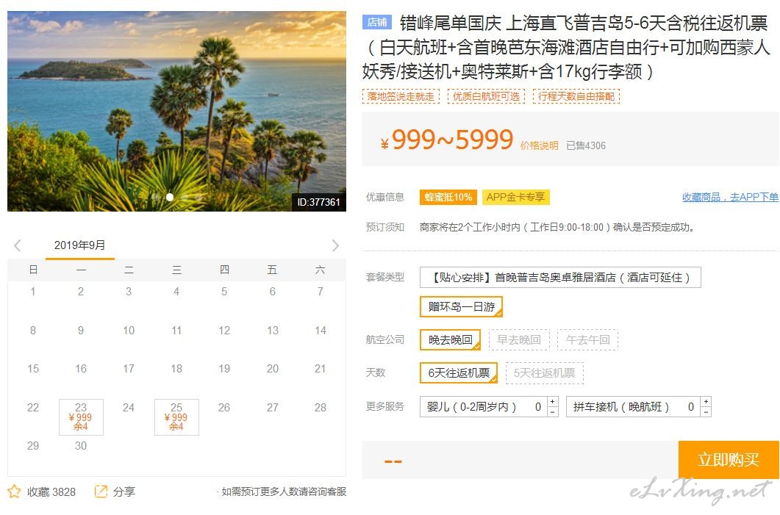Image resolution: width=780 pixels, height=515 pixels.
Task: Click the 2019年9月 month tab
Action: [x=79, y=245]
